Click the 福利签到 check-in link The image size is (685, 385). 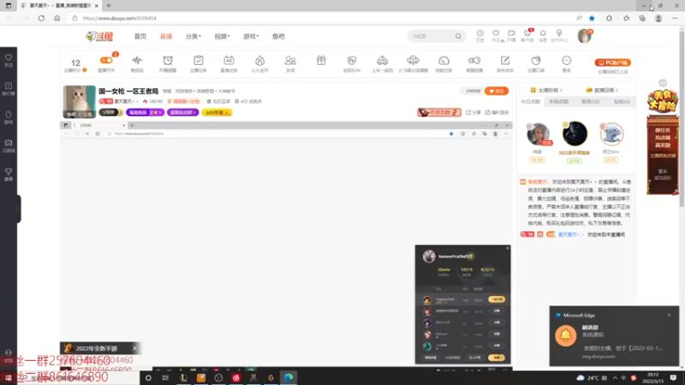pyautogui.click(x=497, y=112)
